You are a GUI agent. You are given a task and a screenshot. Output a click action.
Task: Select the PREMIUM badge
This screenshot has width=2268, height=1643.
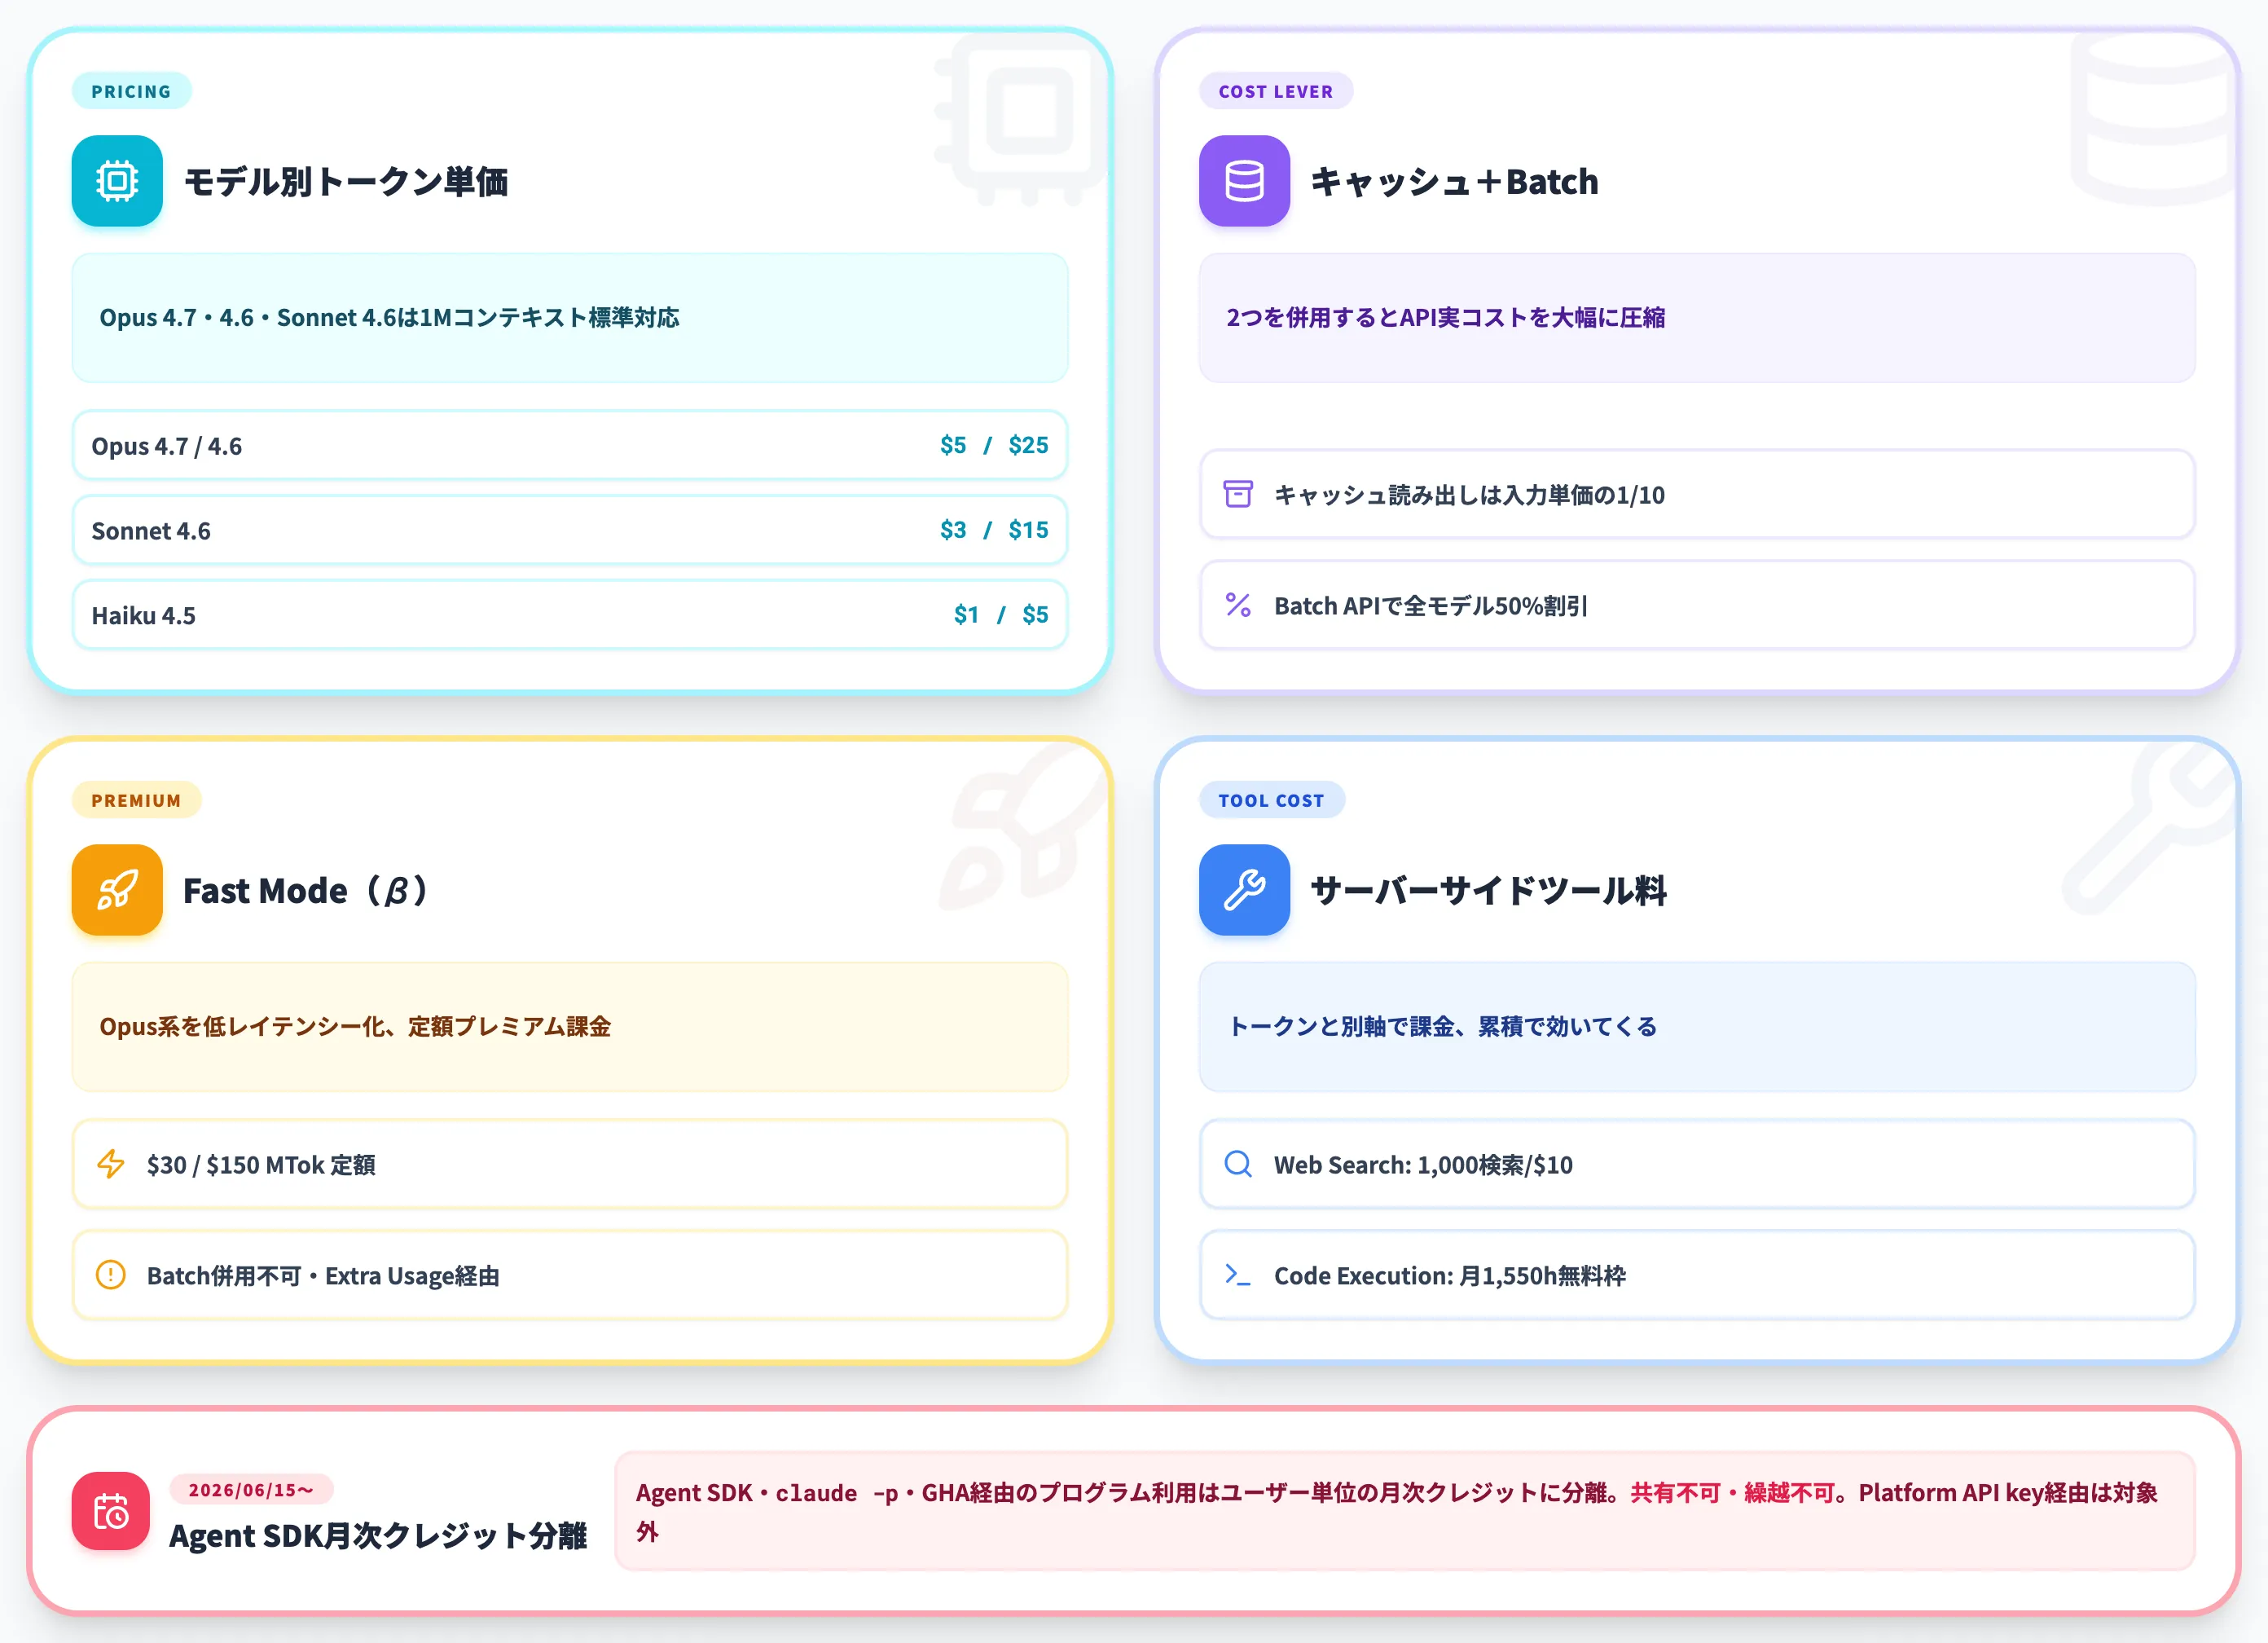136,800
